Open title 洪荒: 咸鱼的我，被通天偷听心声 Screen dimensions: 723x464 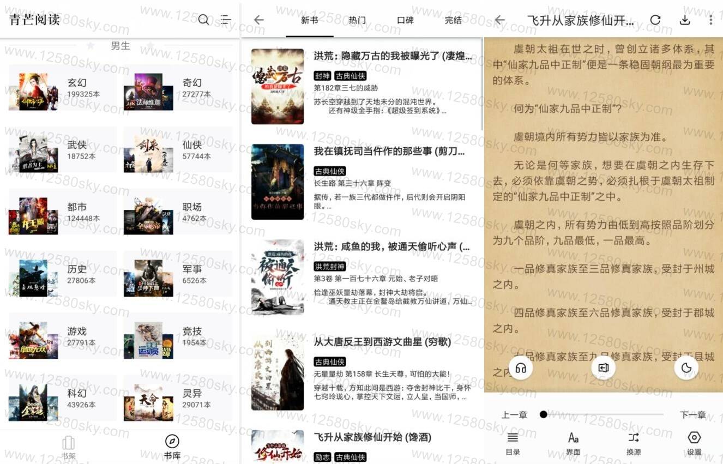coord(392,246)
